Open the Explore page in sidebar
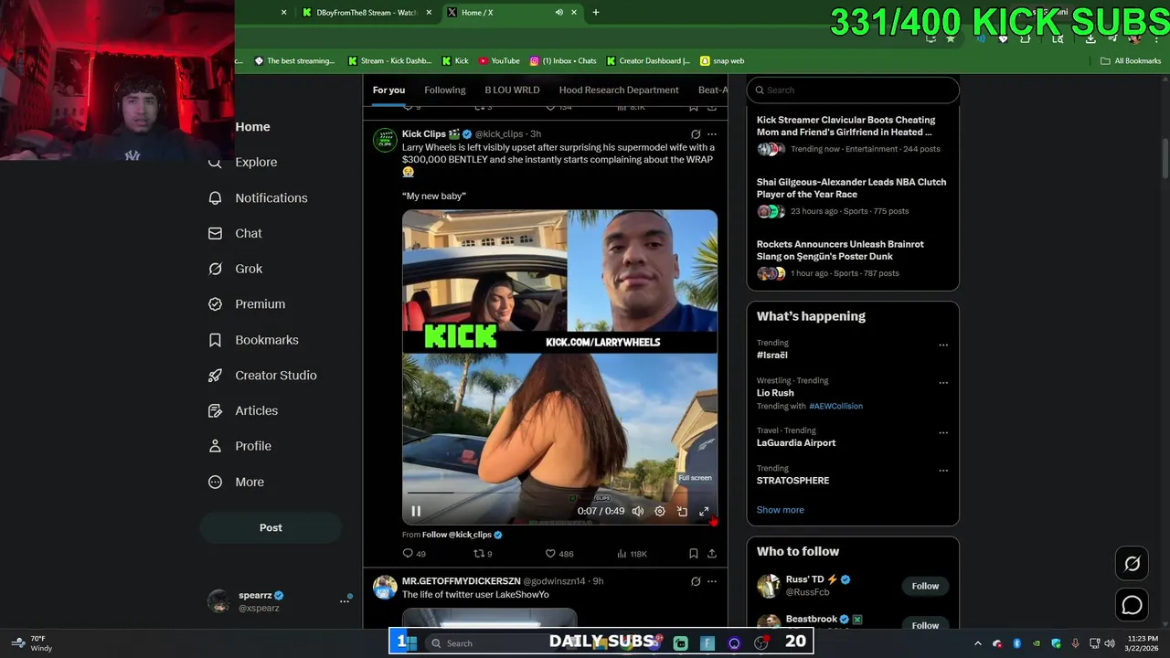The width and height of the screenshot is (1170, 658). (242, 162)
